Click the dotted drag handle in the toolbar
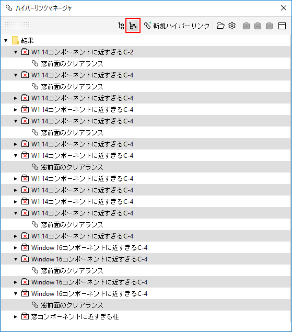Image resolution: width=292 pixels, height=332 pixels. (x=17, y=26)
